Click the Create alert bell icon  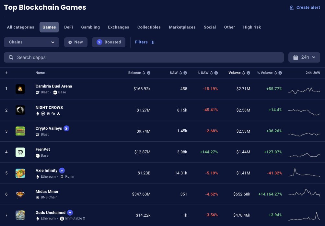[291, 8]
